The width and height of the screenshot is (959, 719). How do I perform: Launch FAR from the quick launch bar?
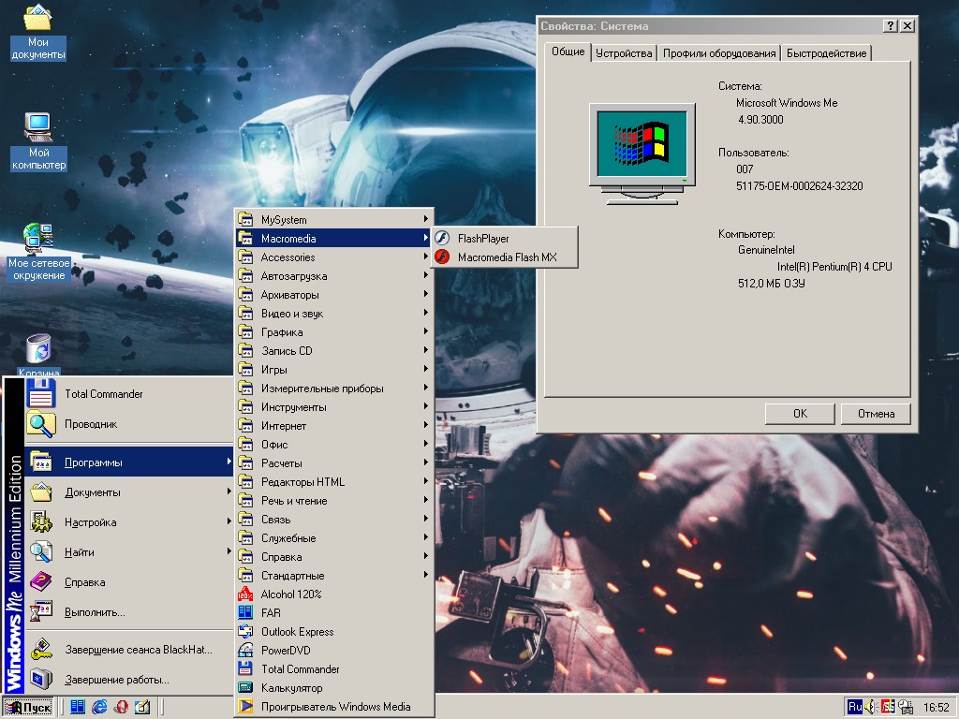(77, 707)
